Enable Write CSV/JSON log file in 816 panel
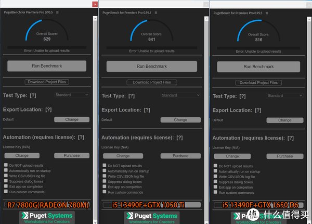The image size is (312, 224). click(x=215, y=177)
